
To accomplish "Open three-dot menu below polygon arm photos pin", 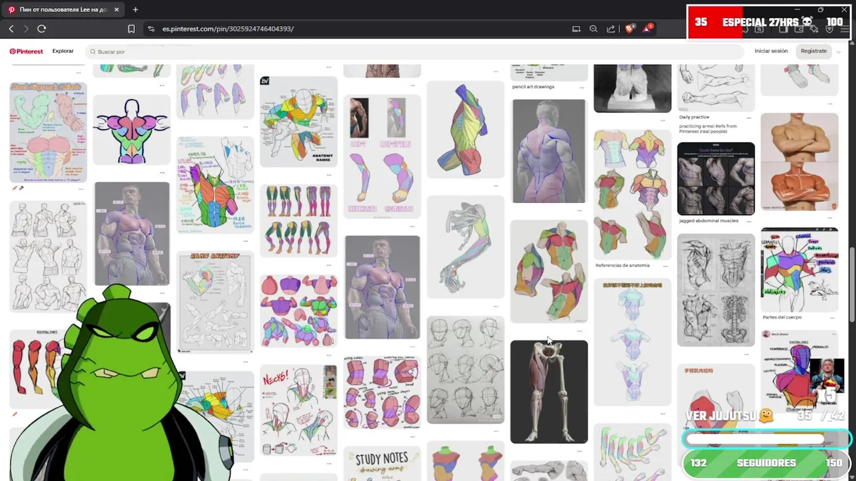I will coord(412,225).
